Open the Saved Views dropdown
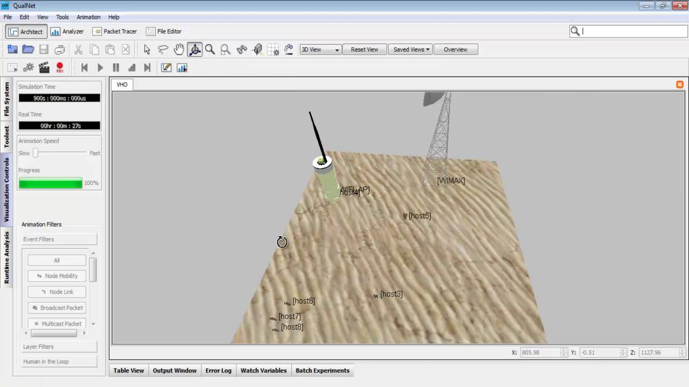Image resolution: width=689 pixels, height=387 pixels. click(411, 49)
